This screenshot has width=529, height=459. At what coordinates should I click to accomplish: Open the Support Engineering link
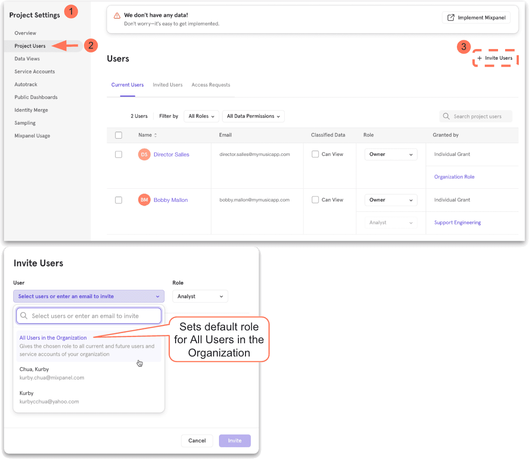tap(457, 223)
